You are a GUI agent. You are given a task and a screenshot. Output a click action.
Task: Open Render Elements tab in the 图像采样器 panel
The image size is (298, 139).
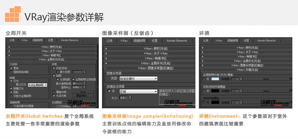coord(177,41)
